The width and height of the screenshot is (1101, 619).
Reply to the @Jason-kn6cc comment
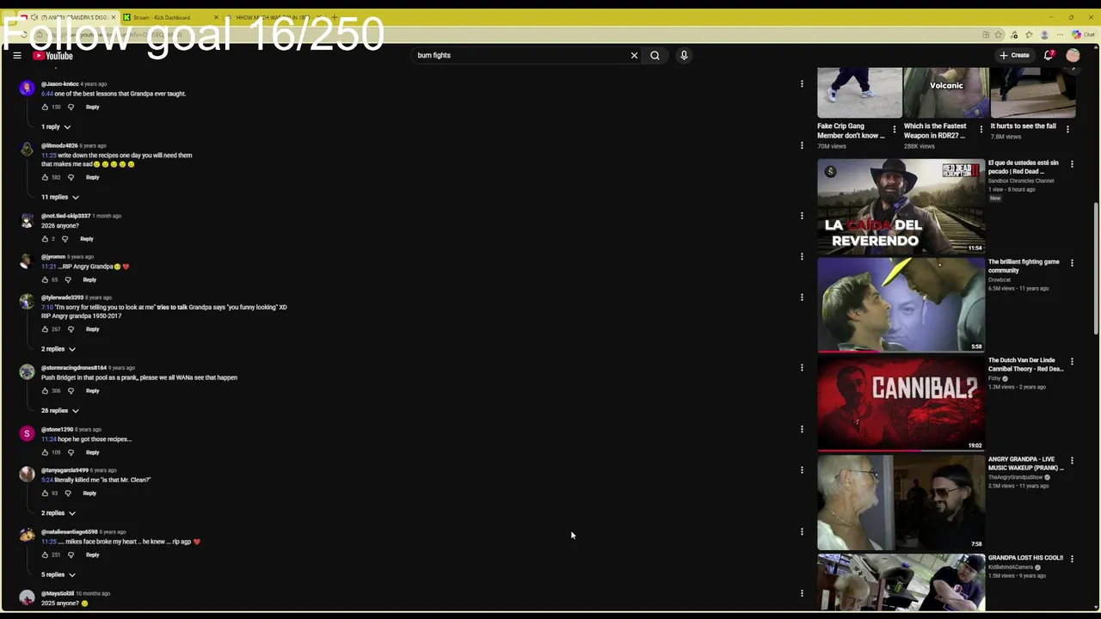point(92,107)
